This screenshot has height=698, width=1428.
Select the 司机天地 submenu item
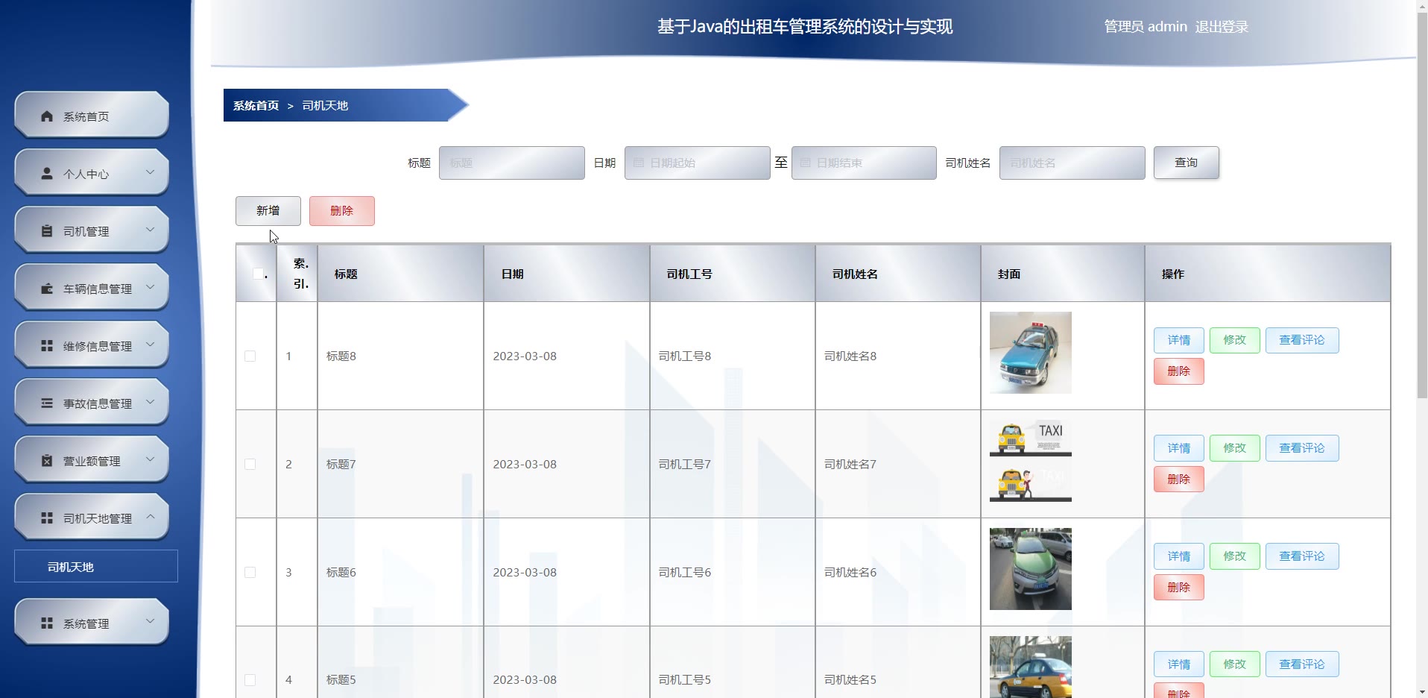click(96, 567)
